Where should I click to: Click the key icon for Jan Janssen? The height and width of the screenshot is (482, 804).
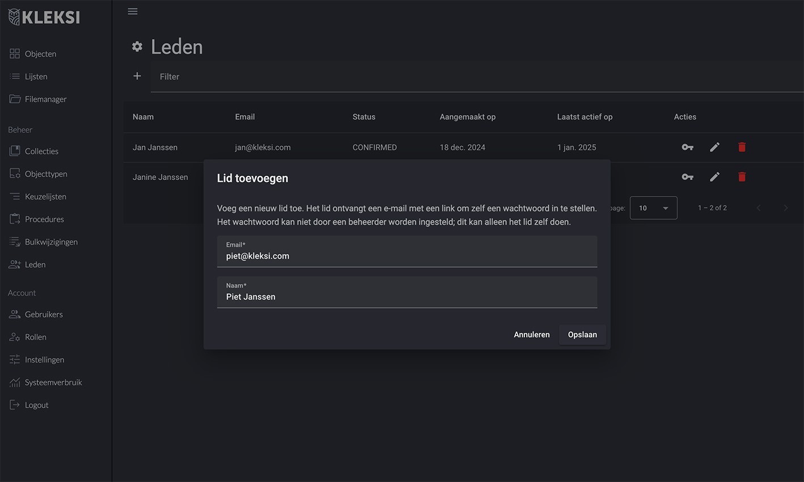687,147
